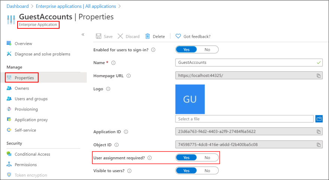Click info icon beside Logo label
The height and width of the screenshot is (180, 329).
pyautogui.click(x=108, y=89)
